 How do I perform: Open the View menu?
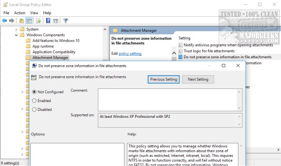(x=34, y=13)
